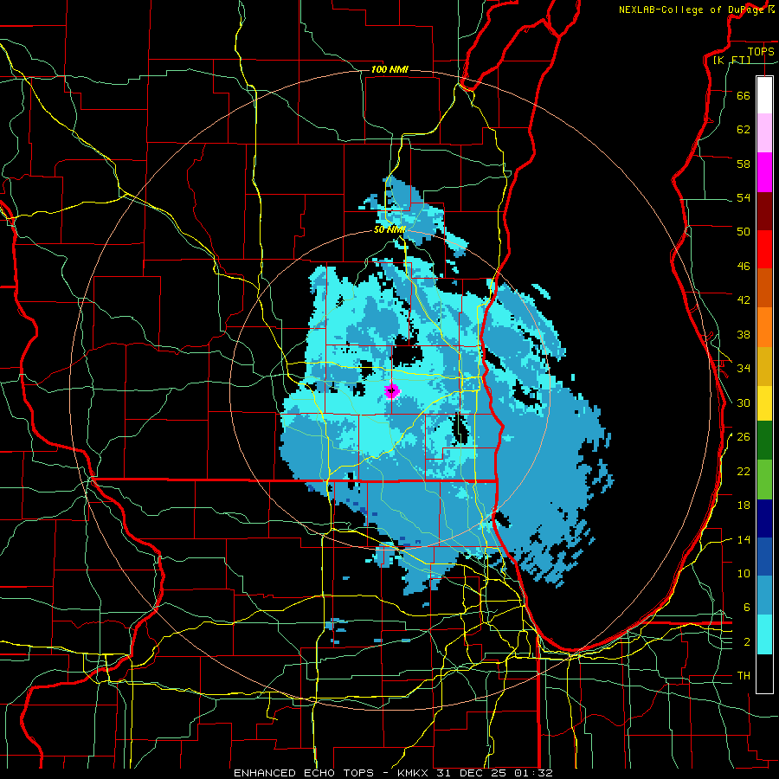Click the dark green legend swatch
The height and width of the screenshot is (779, 779).
(764, 441)
